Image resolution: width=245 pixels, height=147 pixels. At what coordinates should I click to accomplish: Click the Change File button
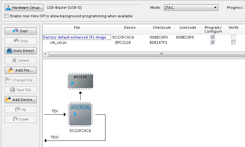coord(21,80)
